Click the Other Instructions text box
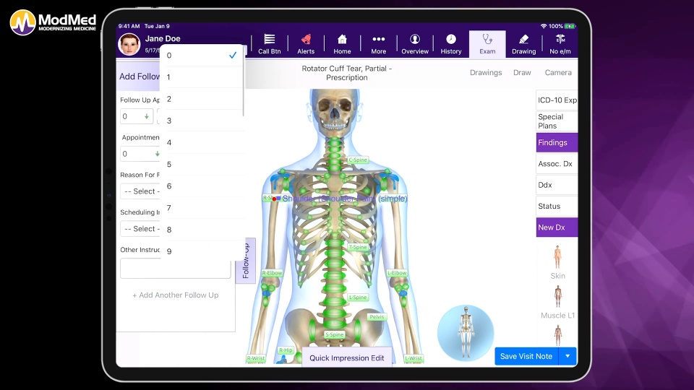This screenshot has width=694, height=390. pos(175,269)
